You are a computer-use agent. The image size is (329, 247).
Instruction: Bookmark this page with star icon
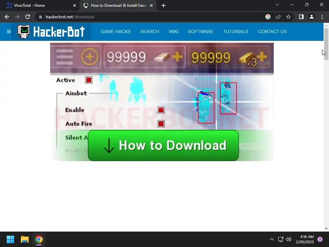click(x=289, y=17)
